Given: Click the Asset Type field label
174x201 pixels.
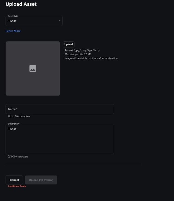Looking at the screenshot, I should coord(13,16).
